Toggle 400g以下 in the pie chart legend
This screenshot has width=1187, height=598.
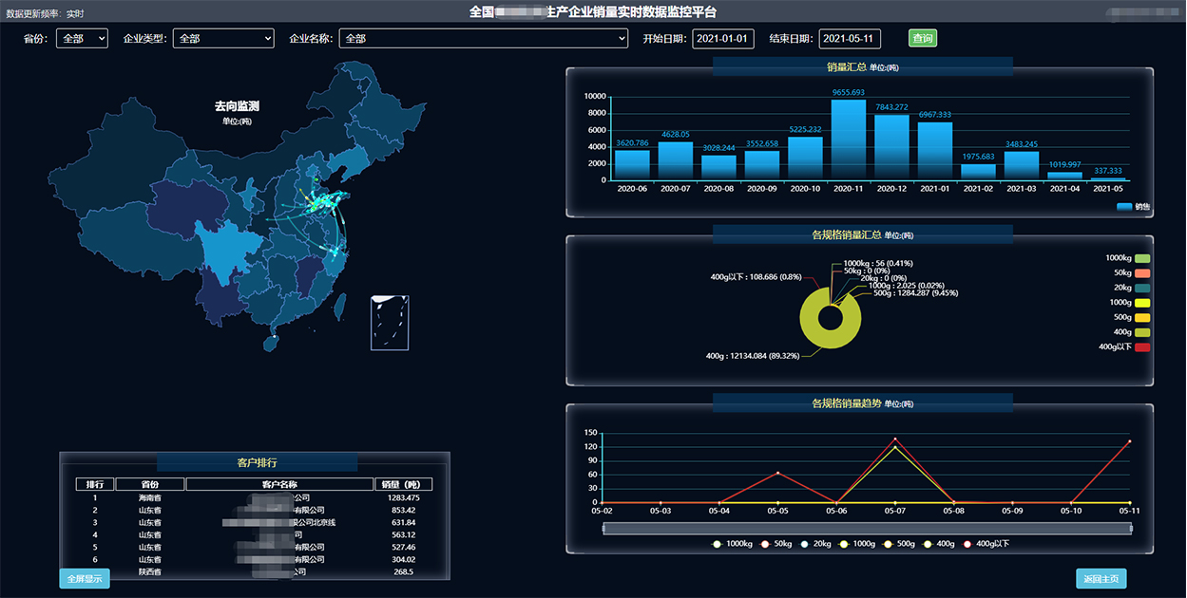pos(1125,347)
